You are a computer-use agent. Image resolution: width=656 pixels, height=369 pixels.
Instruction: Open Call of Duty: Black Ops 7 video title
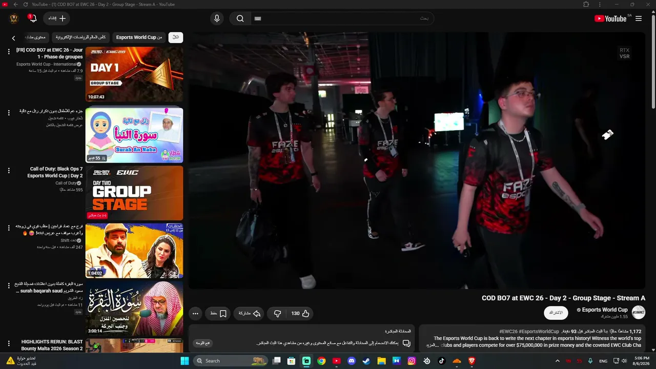55,172
